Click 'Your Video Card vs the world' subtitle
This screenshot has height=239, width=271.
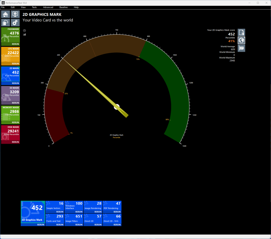(48, 20)
